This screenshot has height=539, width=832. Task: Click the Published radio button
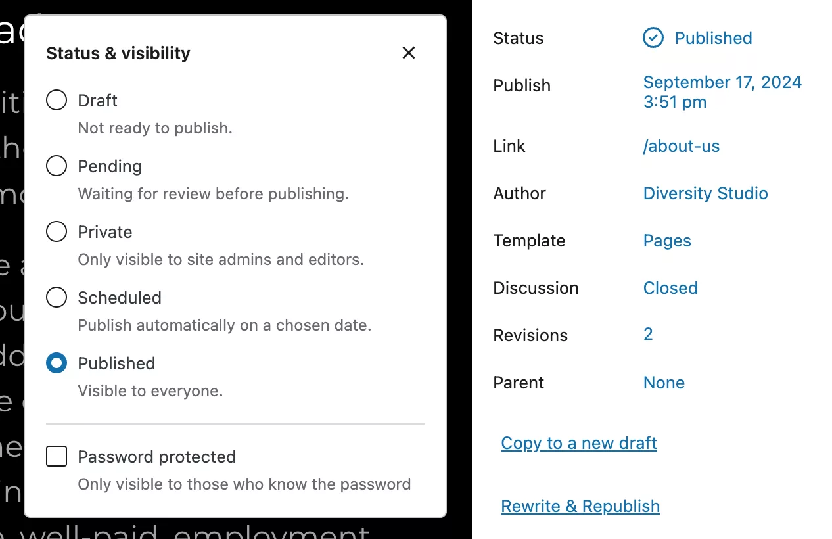click(x=57, y=363)
